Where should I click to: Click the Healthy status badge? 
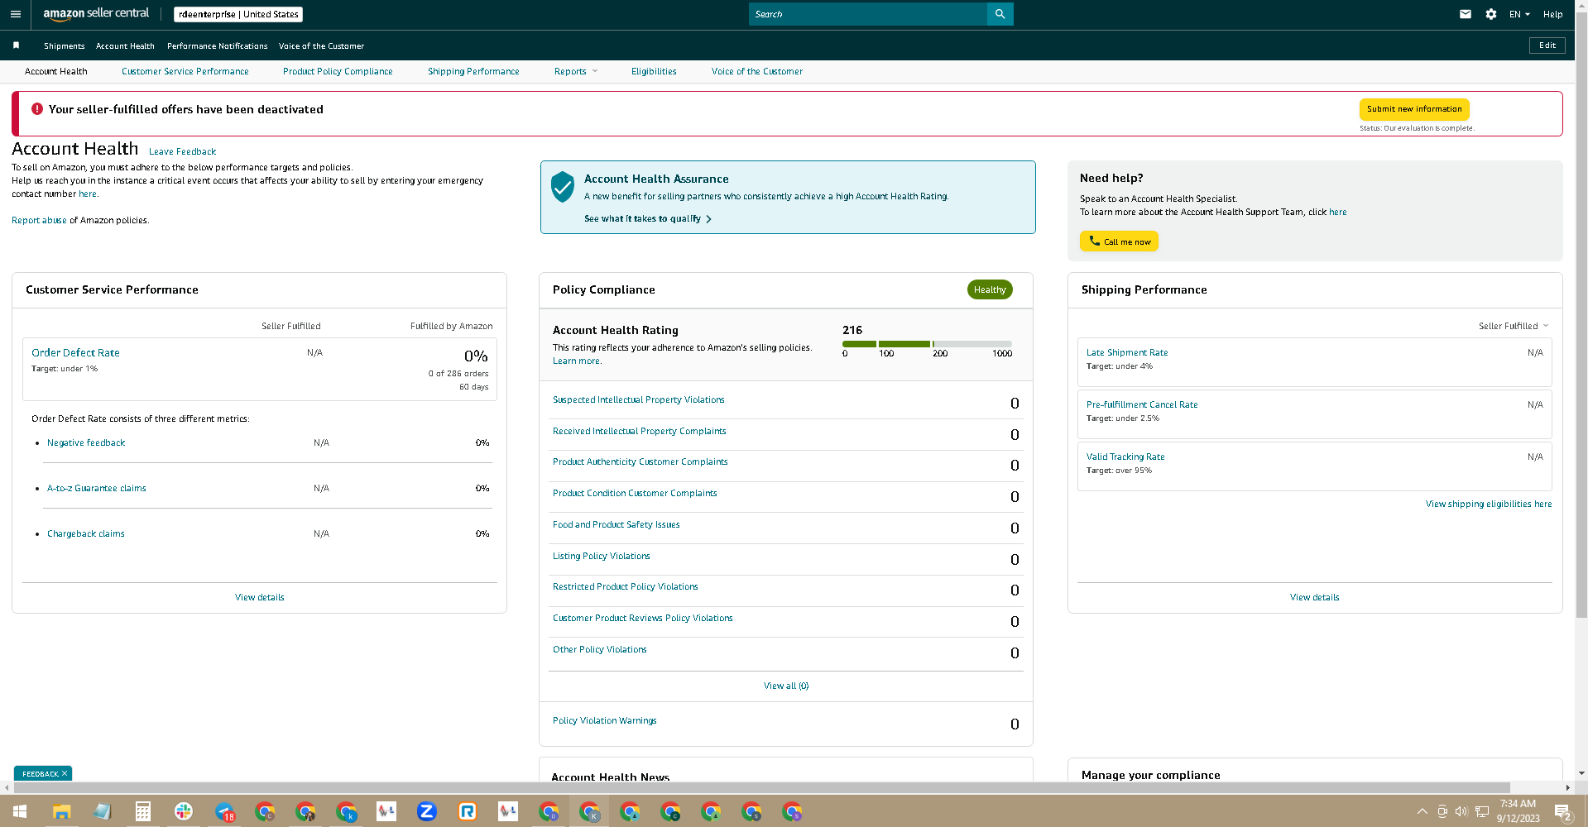990,289
